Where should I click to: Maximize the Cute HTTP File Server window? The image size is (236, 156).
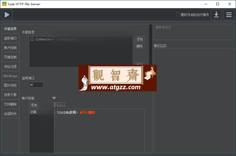point(218,4)
